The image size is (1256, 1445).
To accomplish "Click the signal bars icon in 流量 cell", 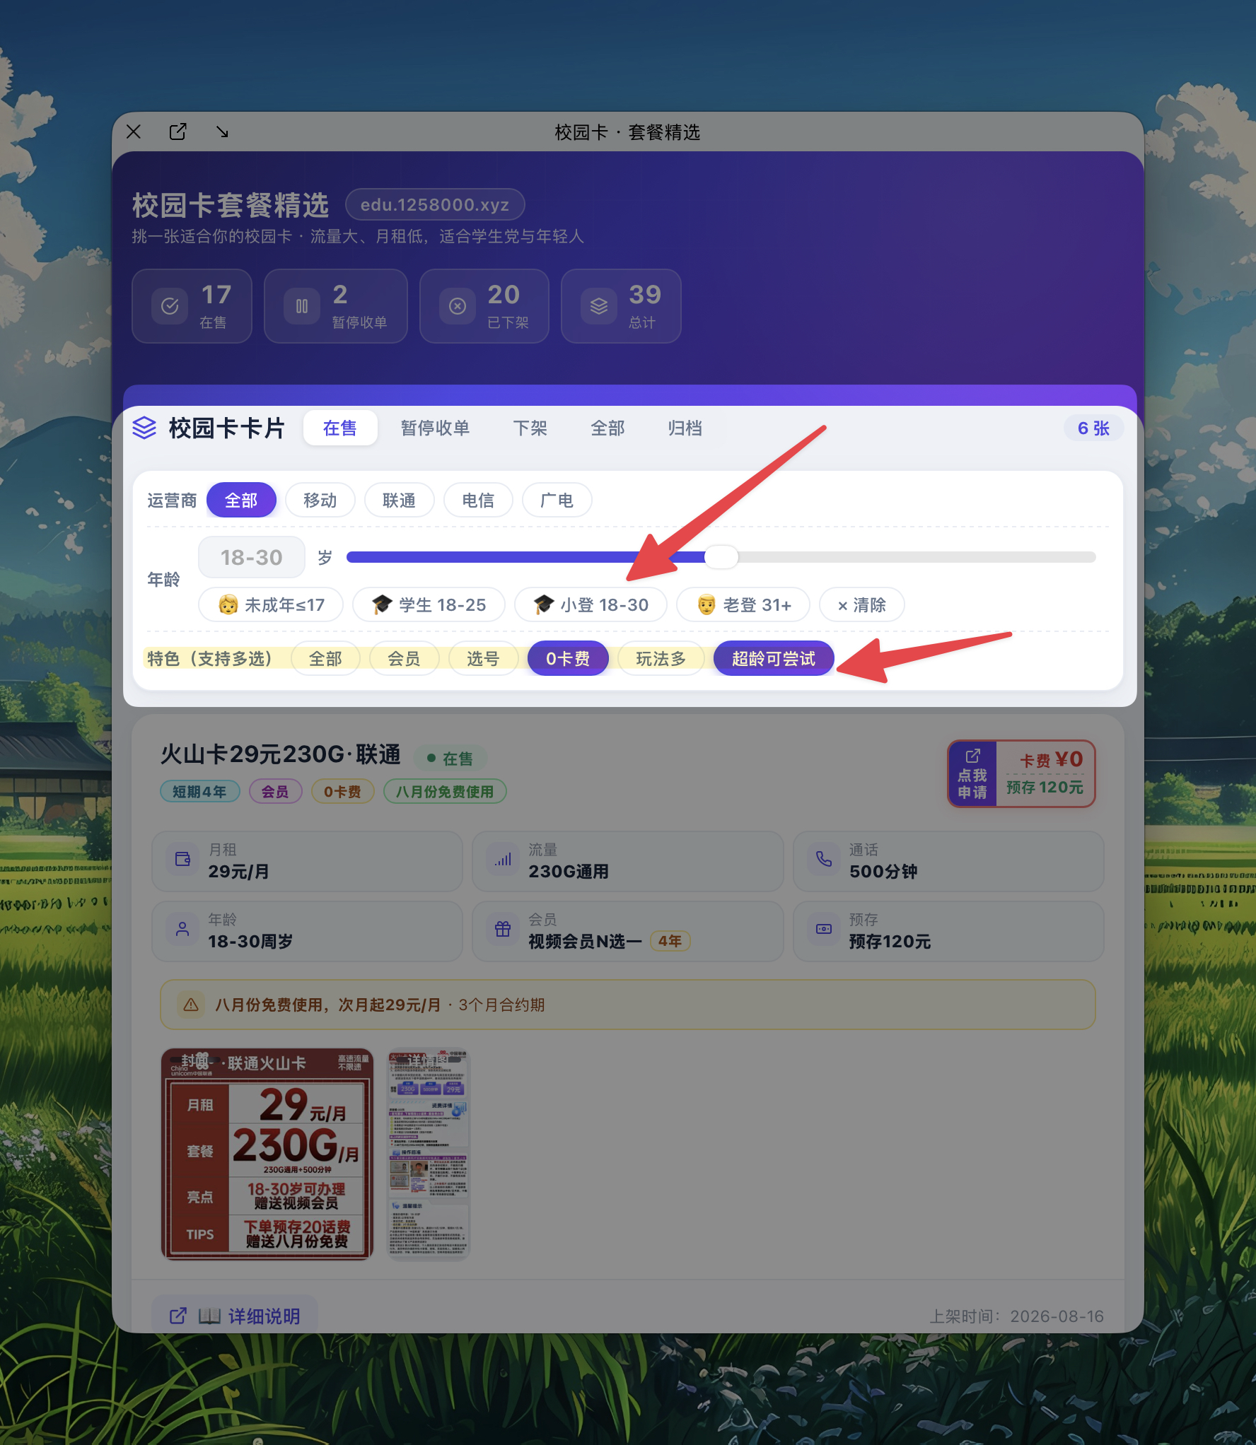I will [x=503, y=859].
